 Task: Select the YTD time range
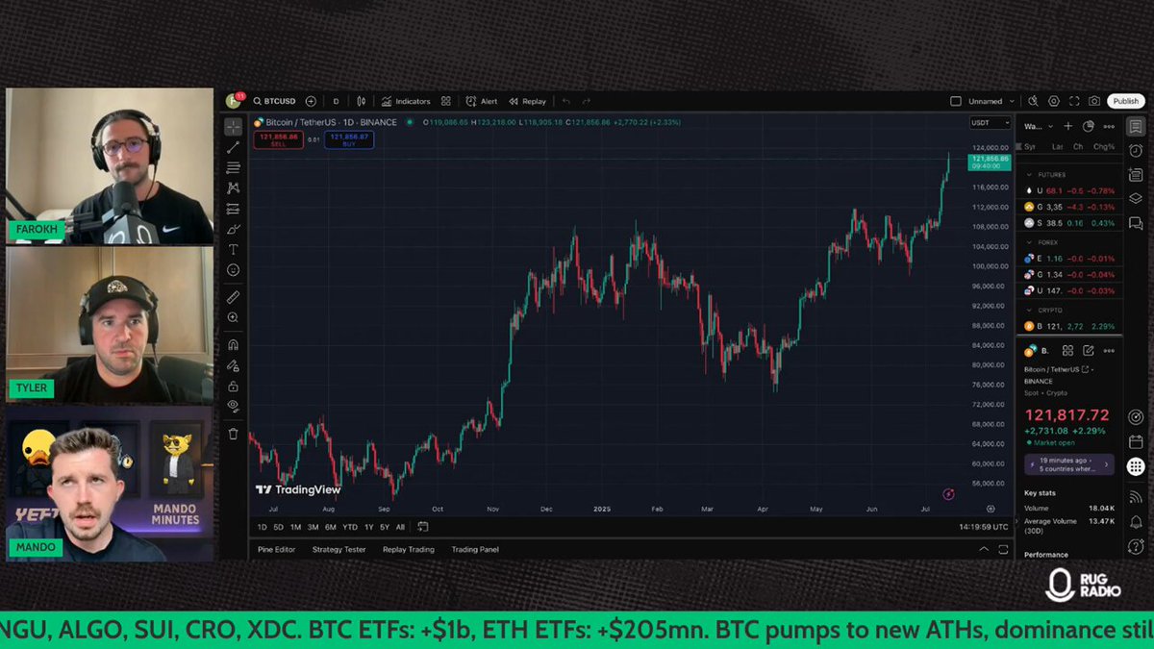pos(350,527)
